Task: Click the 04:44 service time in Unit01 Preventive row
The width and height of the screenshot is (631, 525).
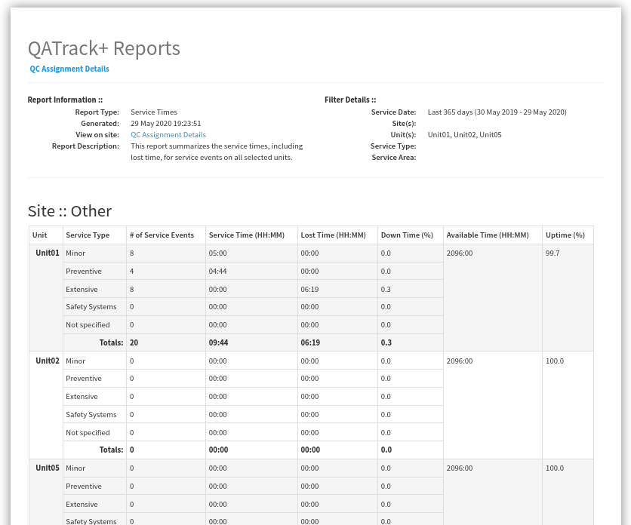Action: pos(217,272)
